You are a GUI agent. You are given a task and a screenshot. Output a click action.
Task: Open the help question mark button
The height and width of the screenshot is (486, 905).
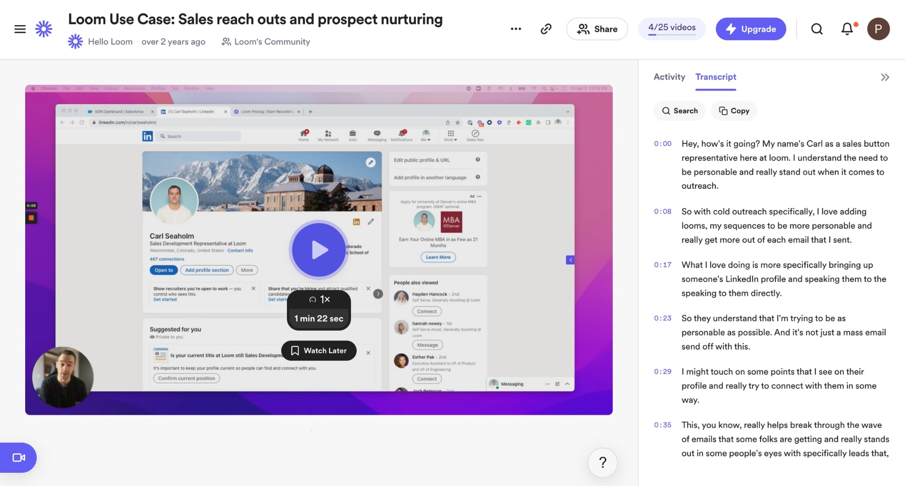tap(602, 463)
